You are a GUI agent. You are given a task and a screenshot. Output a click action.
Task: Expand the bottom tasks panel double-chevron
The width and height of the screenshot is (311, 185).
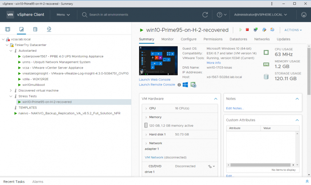(x=307, y=181)
